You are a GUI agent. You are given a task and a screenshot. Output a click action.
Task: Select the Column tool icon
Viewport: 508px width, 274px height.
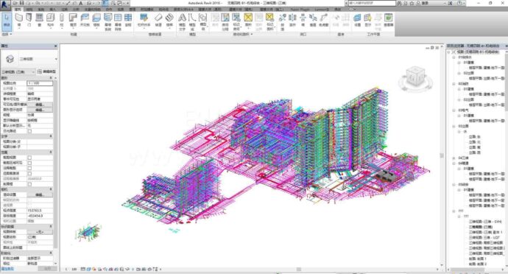(x=62, y=19)
